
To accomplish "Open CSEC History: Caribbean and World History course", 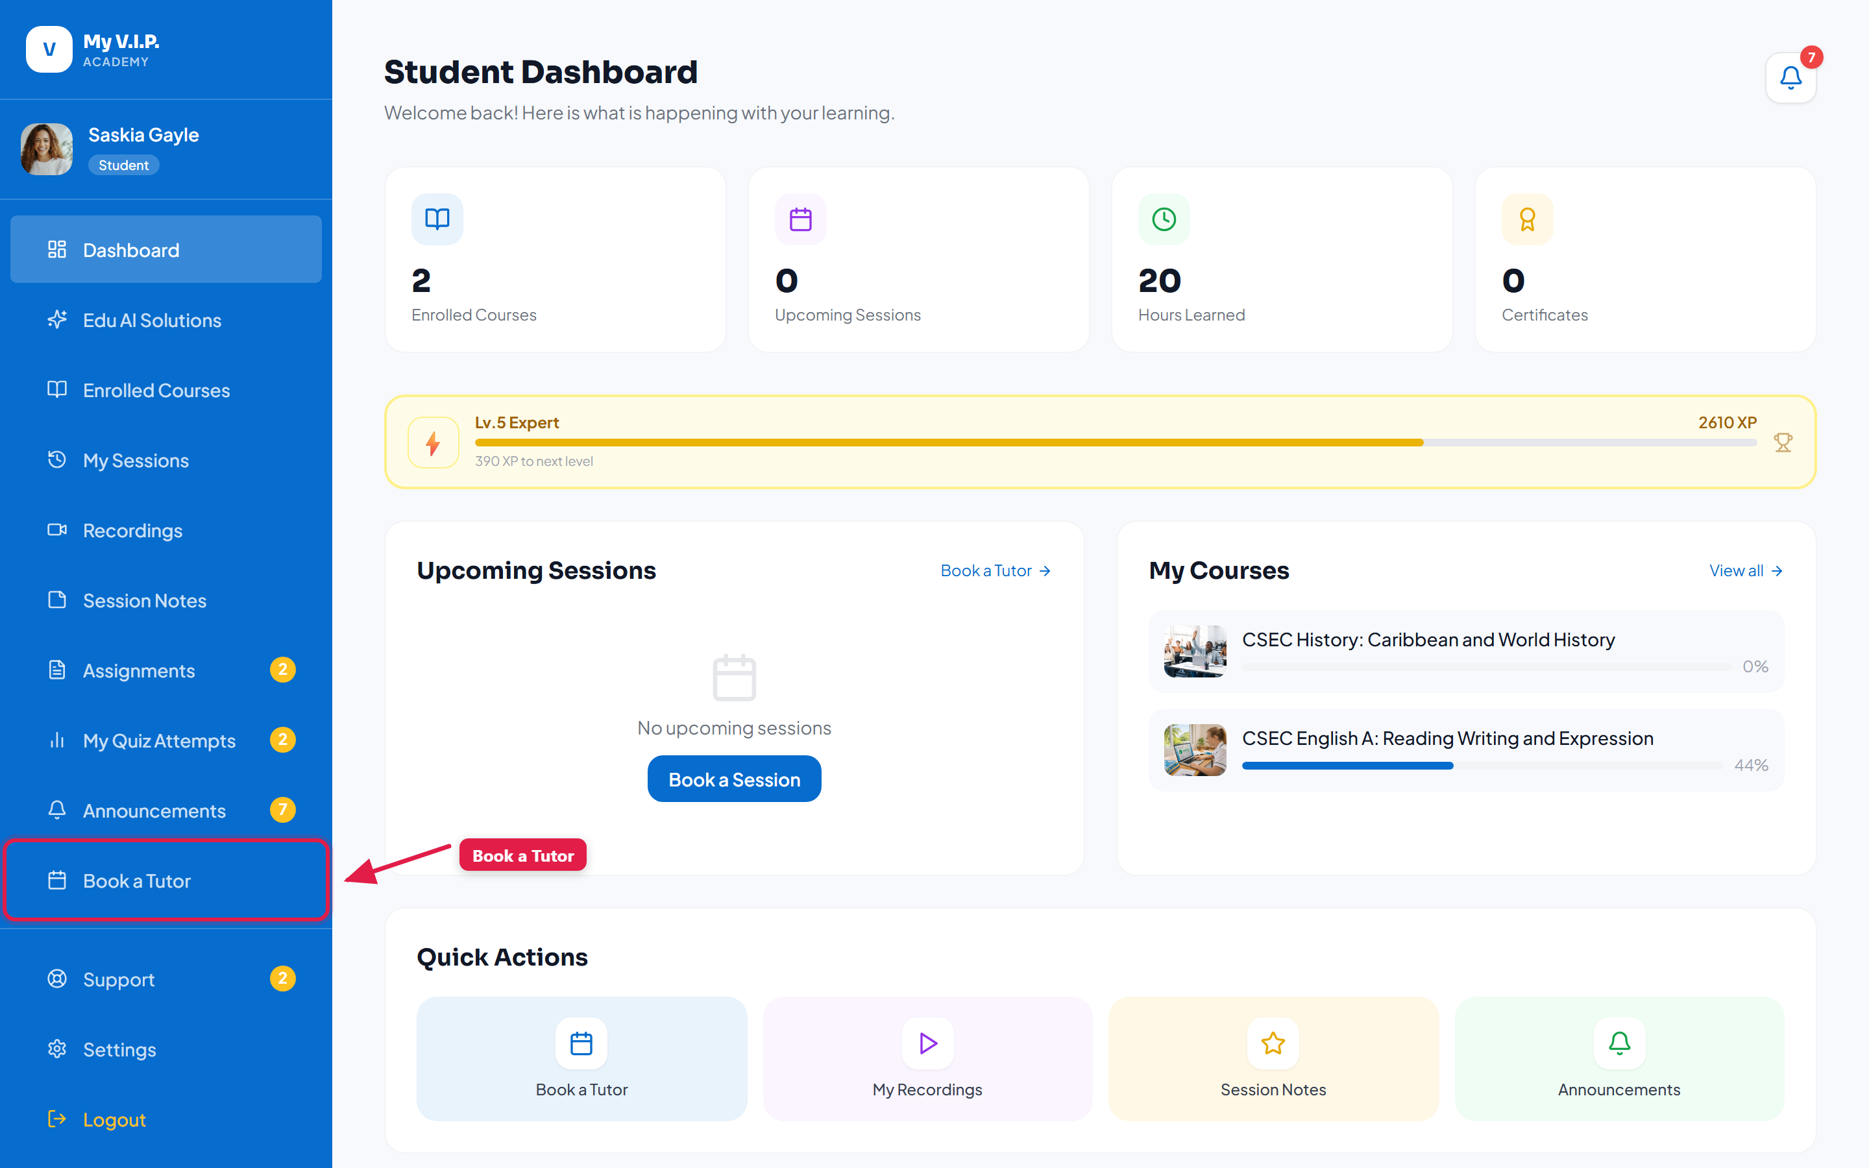I will click(x=1466, y=651).
